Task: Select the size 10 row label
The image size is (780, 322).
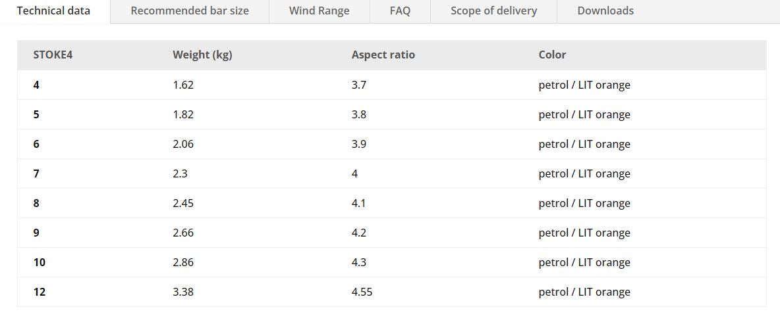Action: pyautogui.click(x=40, y=262)
